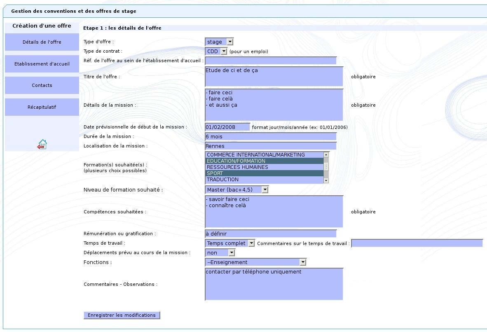Go to Etablissement d'accueil step
This screenshot has width=487, height=332.
tap(42, 64)
